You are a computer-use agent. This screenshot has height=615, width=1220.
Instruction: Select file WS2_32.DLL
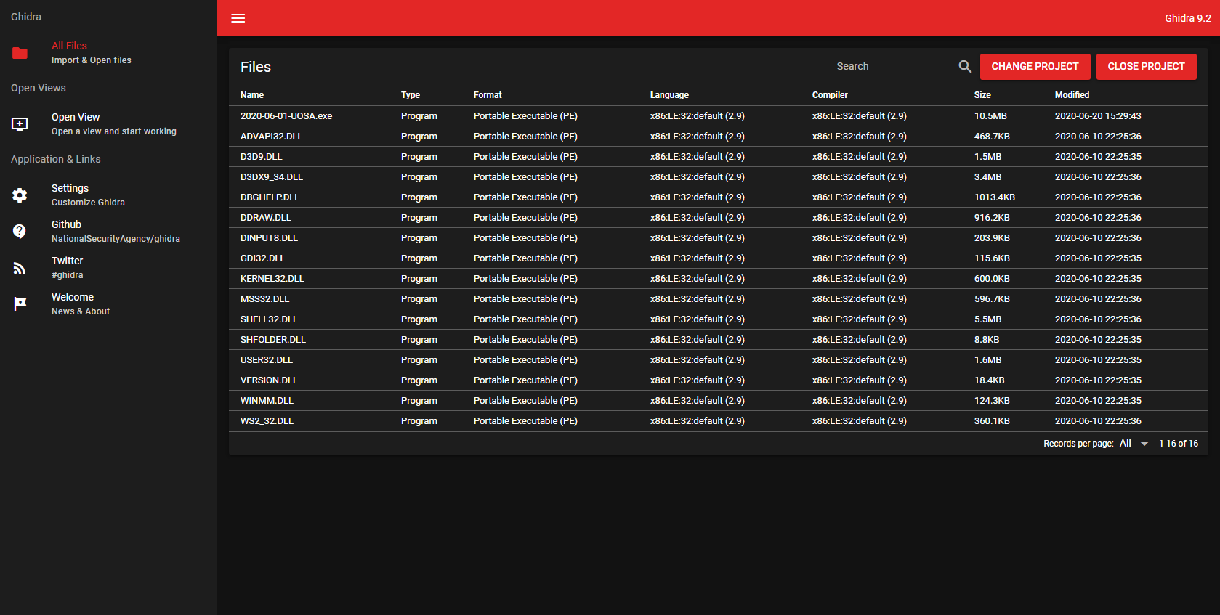click(267, 421)
